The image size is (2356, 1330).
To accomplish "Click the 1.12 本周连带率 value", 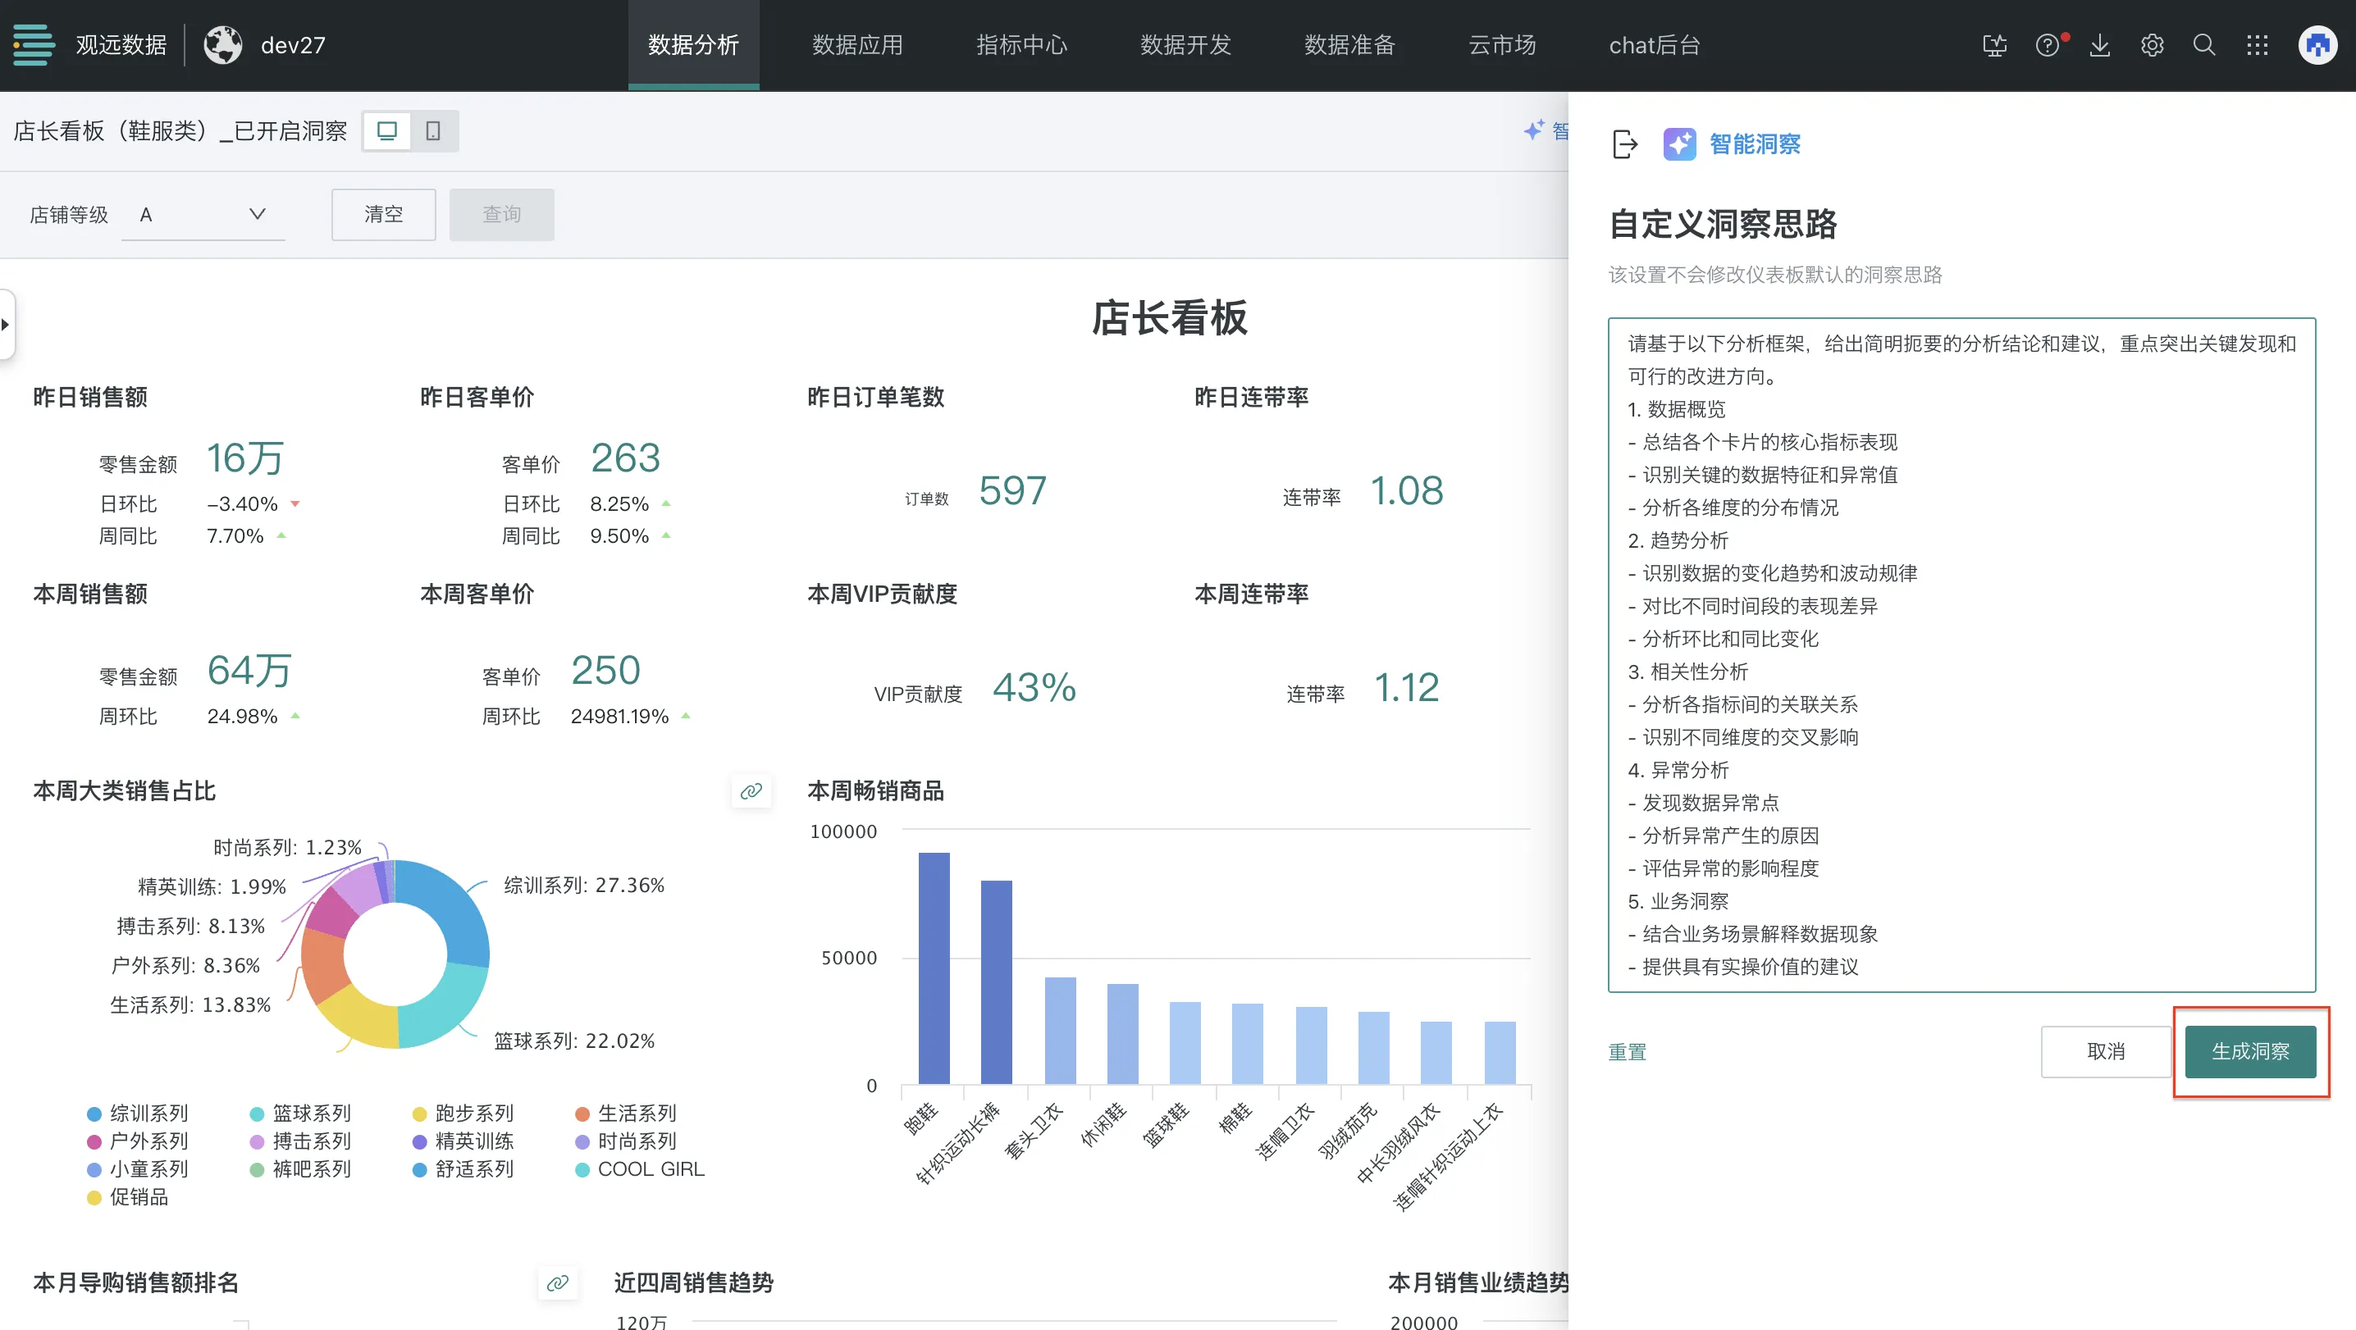I will [x=1407, y=687].
